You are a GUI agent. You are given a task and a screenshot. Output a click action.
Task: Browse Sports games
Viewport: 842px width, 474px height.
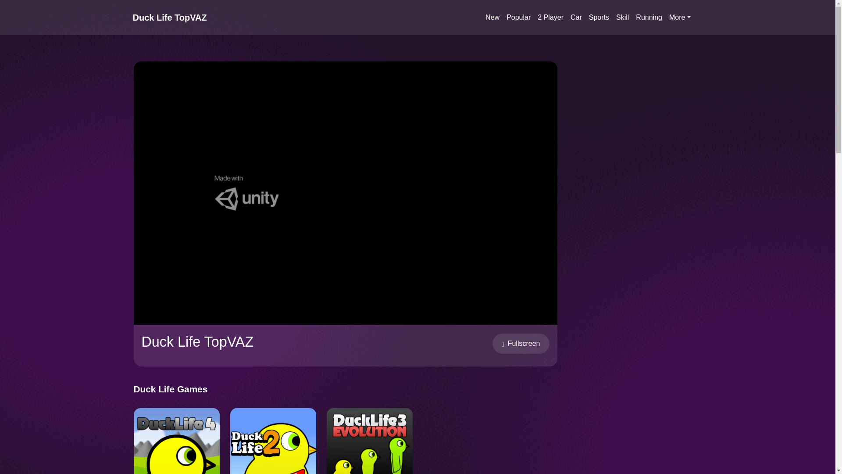tap(599, 18)
